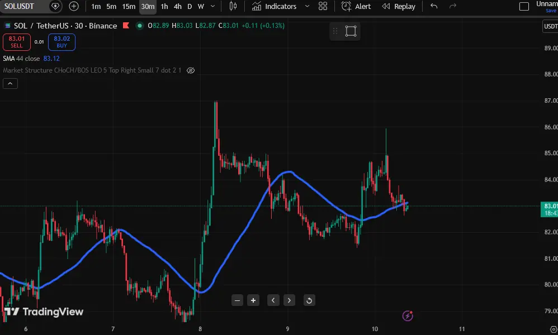Start bar Replay mode
558x335 pixels.
(x=399, y=6)
